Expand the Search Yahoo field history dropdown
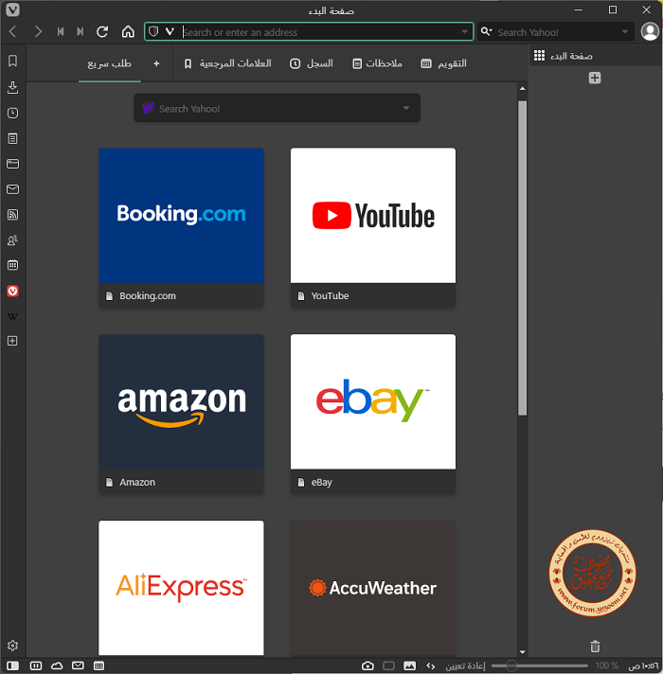The image size is (663, 674). 625,31
